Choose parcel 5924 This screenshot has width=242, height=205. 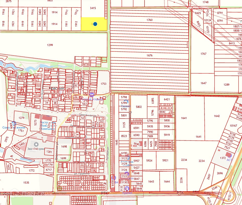(149, 161)
